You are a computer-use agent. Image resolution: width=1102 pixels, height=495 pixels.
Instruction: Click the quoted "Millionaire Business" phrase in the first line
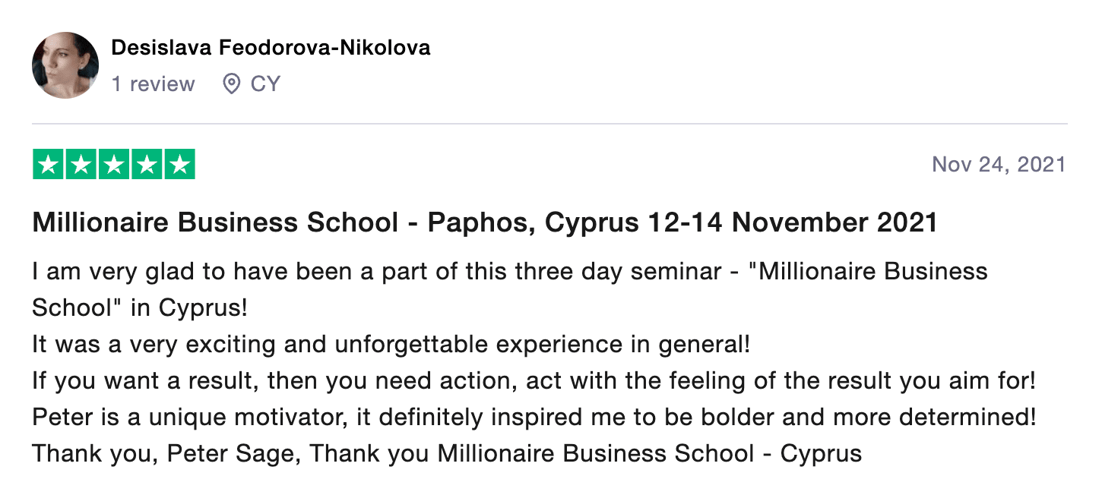click(872, 271)
